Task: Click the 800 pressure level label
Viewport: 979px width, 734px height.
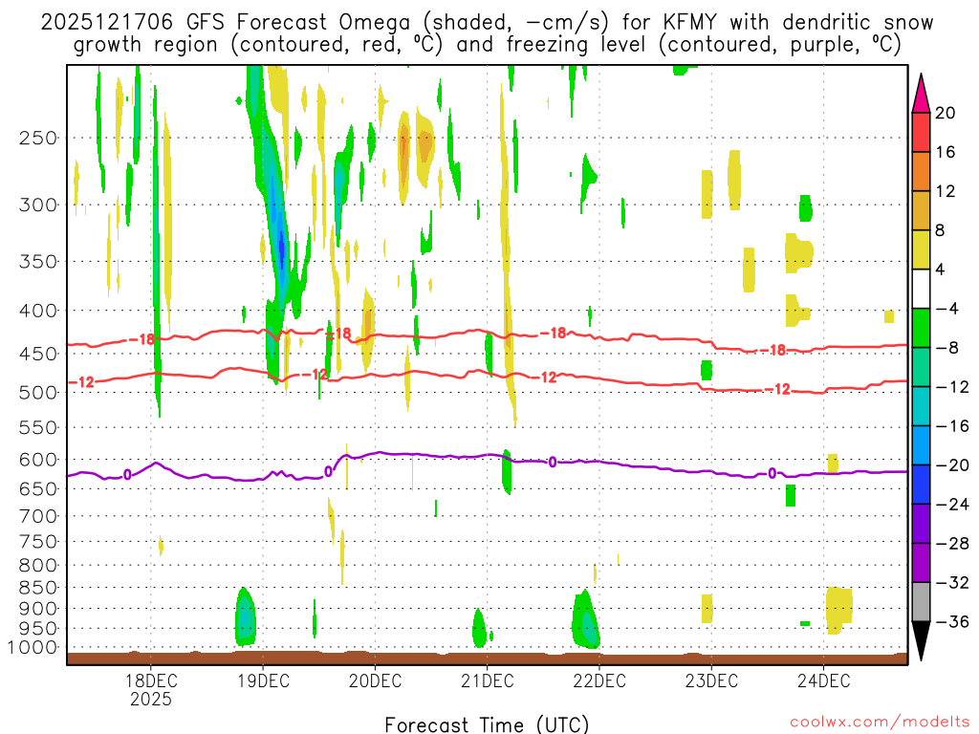Action: 37,566
